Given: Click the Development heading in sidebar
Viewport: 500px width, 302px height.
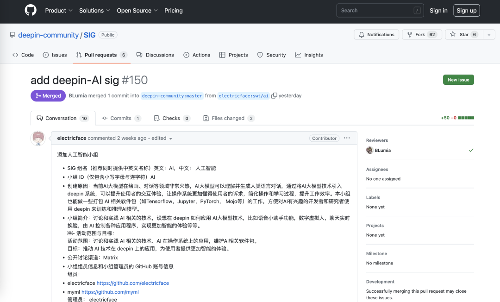Looking at the screenshot, I should coord(380,282).
